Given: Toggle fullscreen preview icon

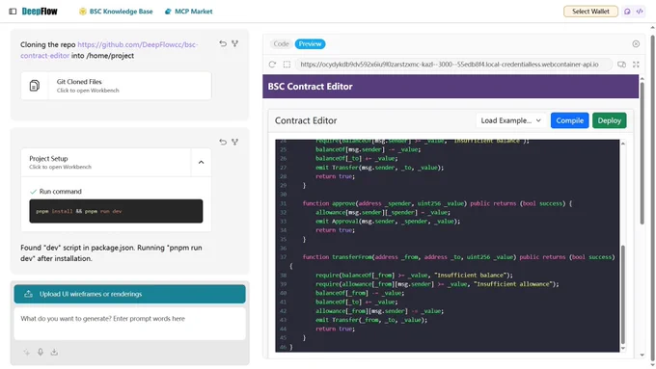Looking at the screenshot, I should click(x=636, y=65).
